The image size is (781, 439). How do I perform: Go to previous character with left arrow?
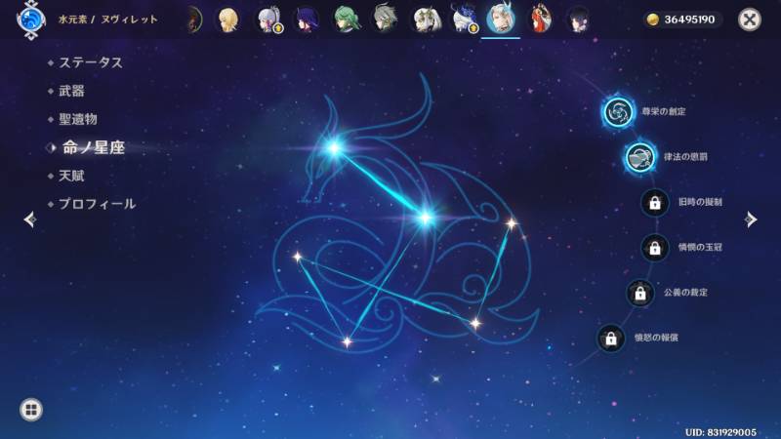tap(30, 219)
